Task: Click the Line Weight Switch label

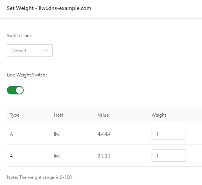Action: [27, 75]
